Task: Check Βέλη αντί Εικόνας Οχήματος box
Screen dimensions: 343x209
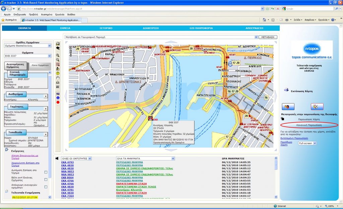Action: coord(46,180)
